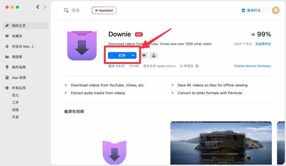Click the large Downie app icon
Viewport: 286px width, 166px height.
82,45
